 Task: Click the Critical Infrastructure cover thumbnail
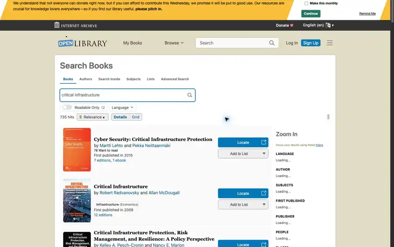tap(77, 201)
